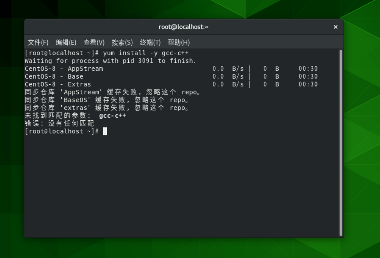This screenshot has height=258, width=380.
Task: Click the 00:30 time on the AppStream row
Action: [x=308, y=69]
